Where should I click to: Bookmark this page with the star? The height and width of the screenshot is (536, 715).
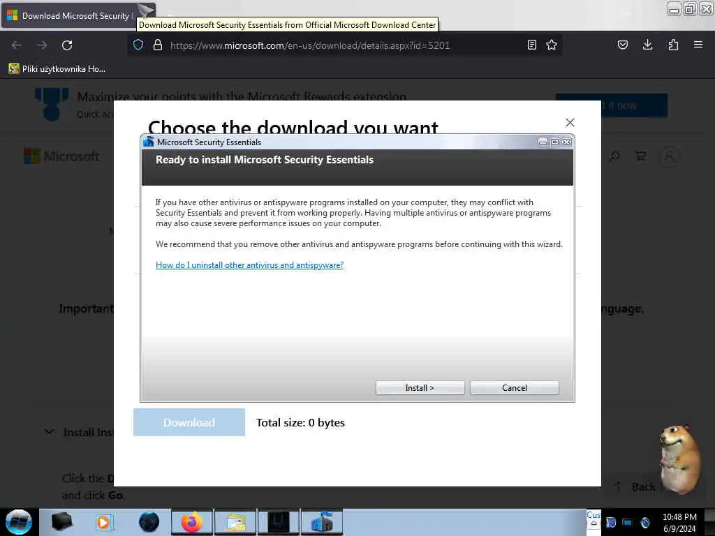tap(552, 45)
